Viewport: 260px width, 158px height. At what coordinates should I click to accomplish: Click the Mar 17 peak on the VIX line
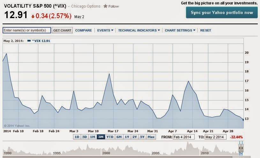pyautogui.click(x=109, y=74)
